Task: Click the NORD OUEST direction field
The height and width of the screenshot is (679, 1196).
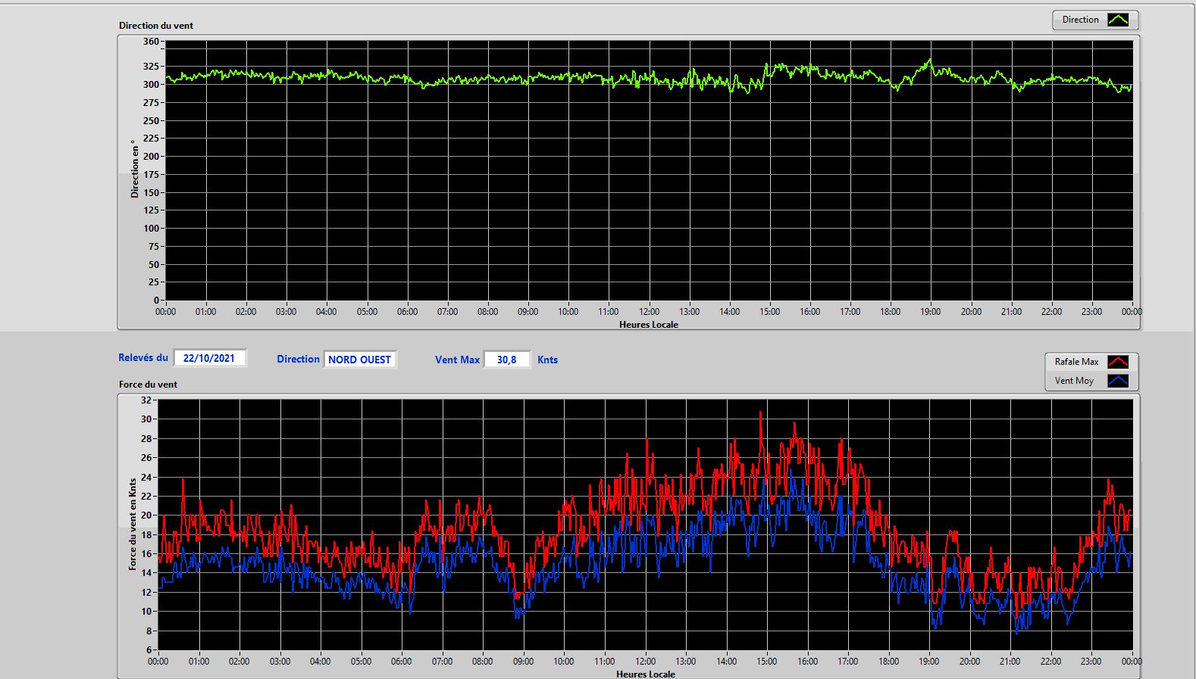Action: (359, 360)
